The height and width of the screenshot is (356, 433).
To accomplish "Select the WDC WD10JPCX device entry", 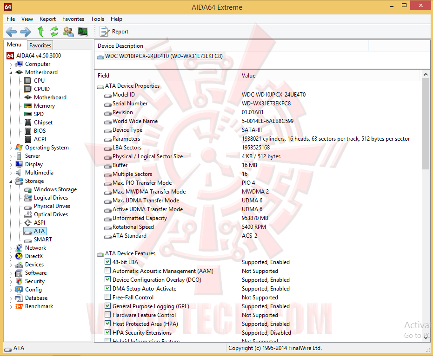I will click(164, 56).
